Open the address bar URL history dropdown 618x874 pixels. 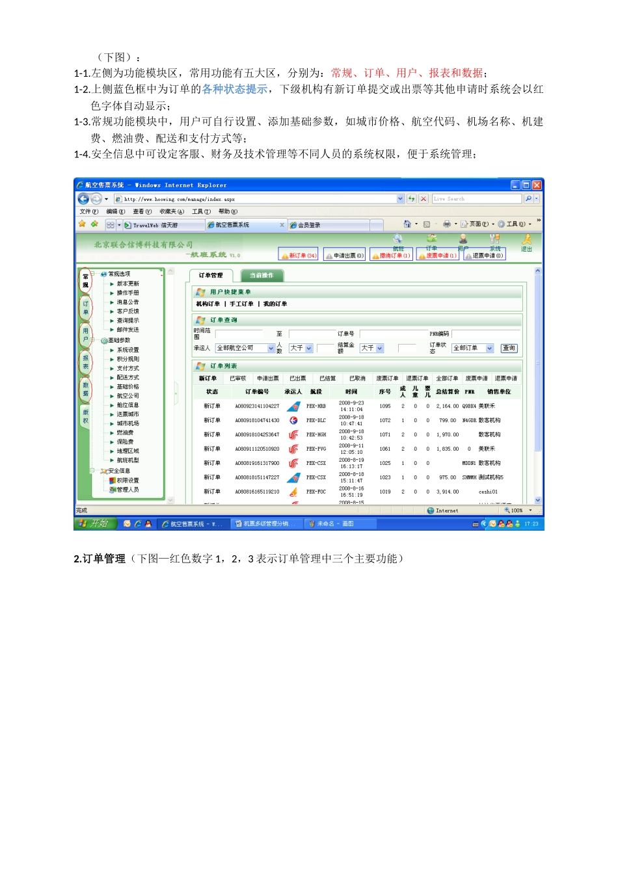pyautogui.click(x=400, y=199)
